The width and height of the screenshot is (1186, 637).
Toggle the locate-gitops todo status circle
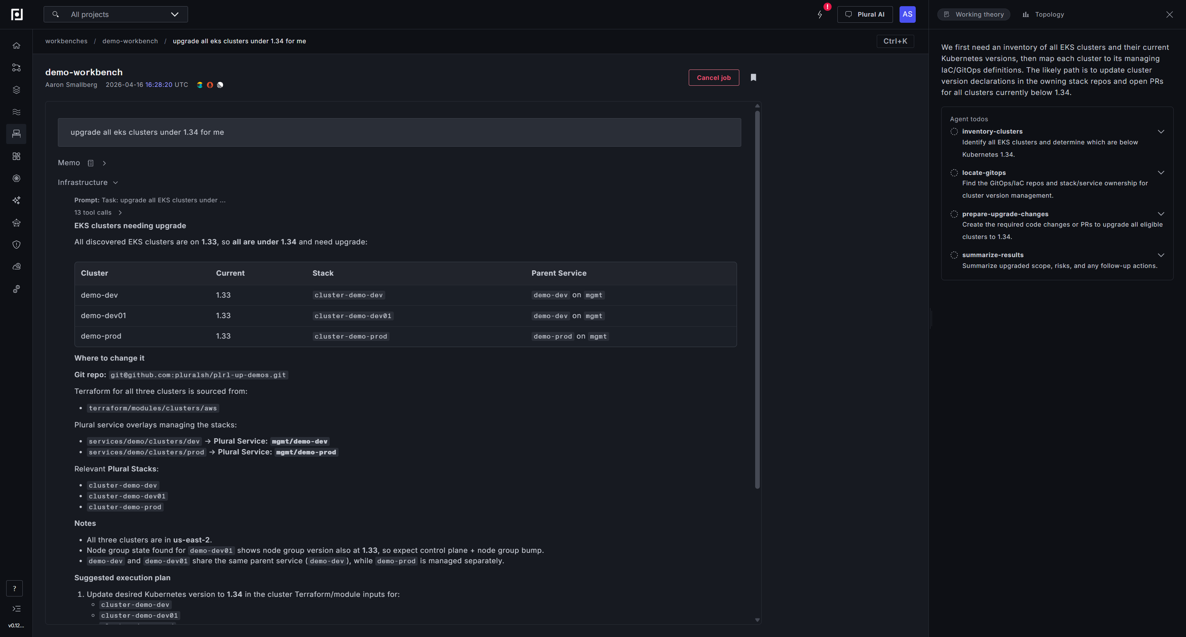tap(954, 173)
